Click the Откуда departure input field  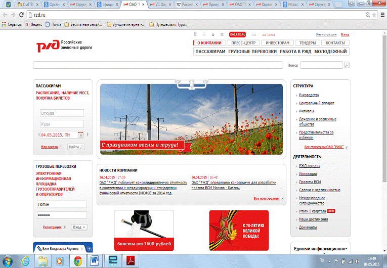tap(61, 113)
